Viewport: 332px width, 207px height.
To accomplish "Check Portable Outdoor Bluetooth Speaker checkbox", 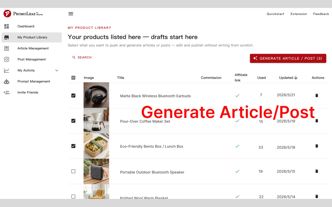I will 73,171.
